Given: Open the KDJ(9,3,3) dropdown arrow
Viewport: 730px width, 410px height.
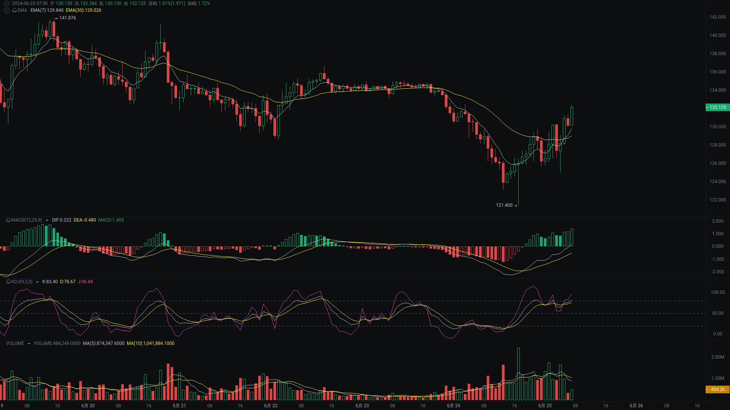Looking at the screenshot, I should [37, 282].
